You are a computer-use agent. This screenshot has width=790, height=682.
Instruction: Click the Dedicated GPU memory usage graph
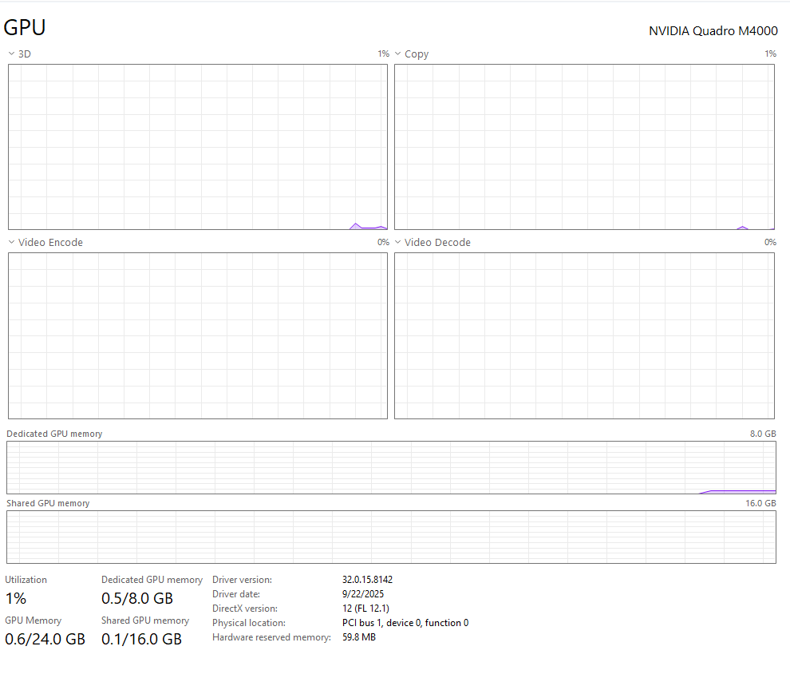click(x=391, y=467)
